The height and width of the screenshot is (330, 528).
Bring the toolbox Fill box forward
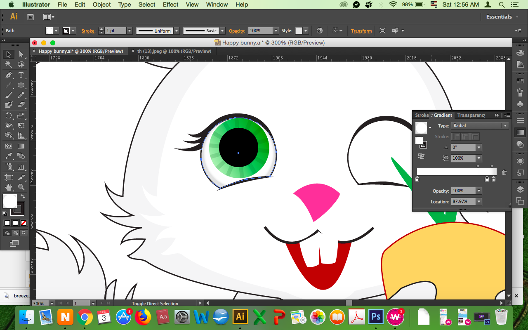point(9,201)
